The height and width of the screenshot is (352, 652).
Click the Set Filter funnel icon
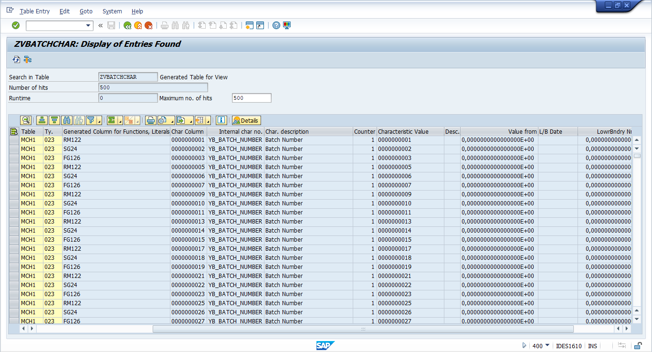91,120
